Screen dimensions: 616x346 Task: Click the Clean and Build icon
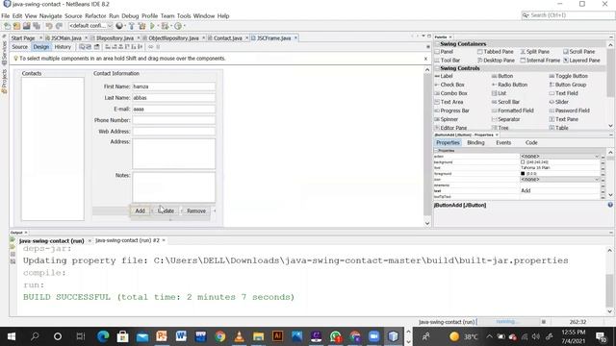pos(141,26)
